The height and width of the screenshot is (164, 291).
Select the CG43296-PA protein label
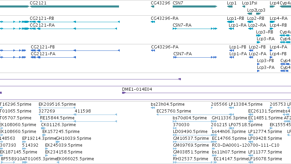pos(165,47)
